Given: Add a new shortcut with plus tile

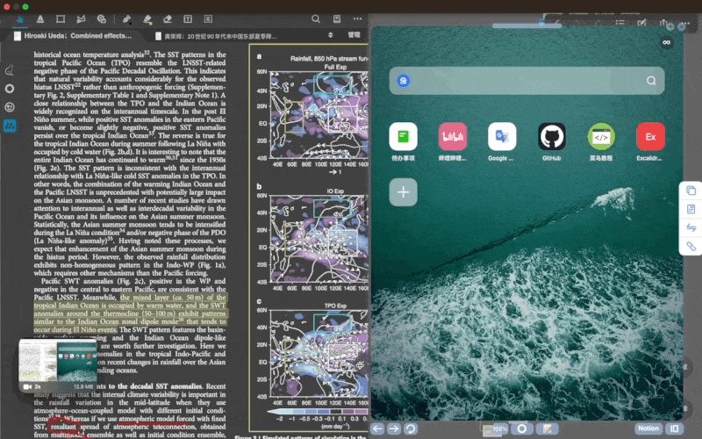Looking at the screenshot, I should (x=404, y=192).
